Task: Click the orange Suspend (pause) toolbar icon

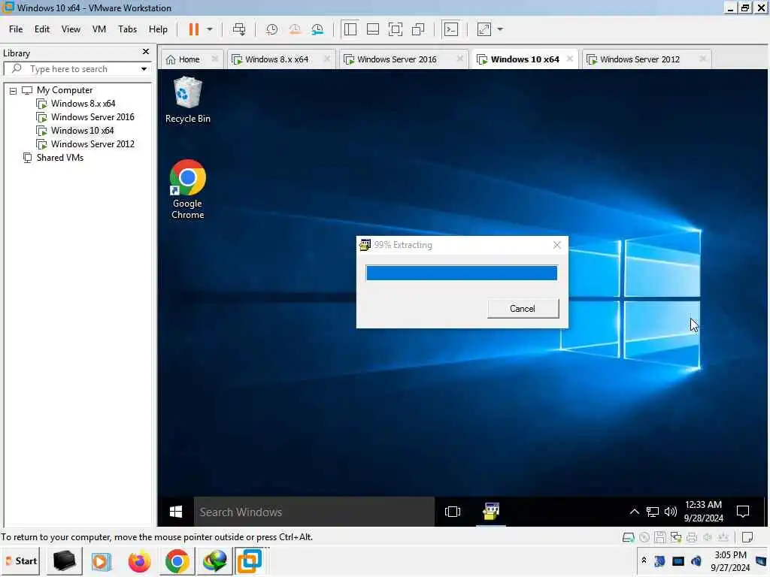Action: [194, 29]
